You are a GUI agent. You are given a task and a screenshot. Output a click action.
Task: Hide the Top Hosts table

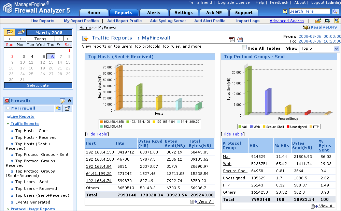[97, 134]
